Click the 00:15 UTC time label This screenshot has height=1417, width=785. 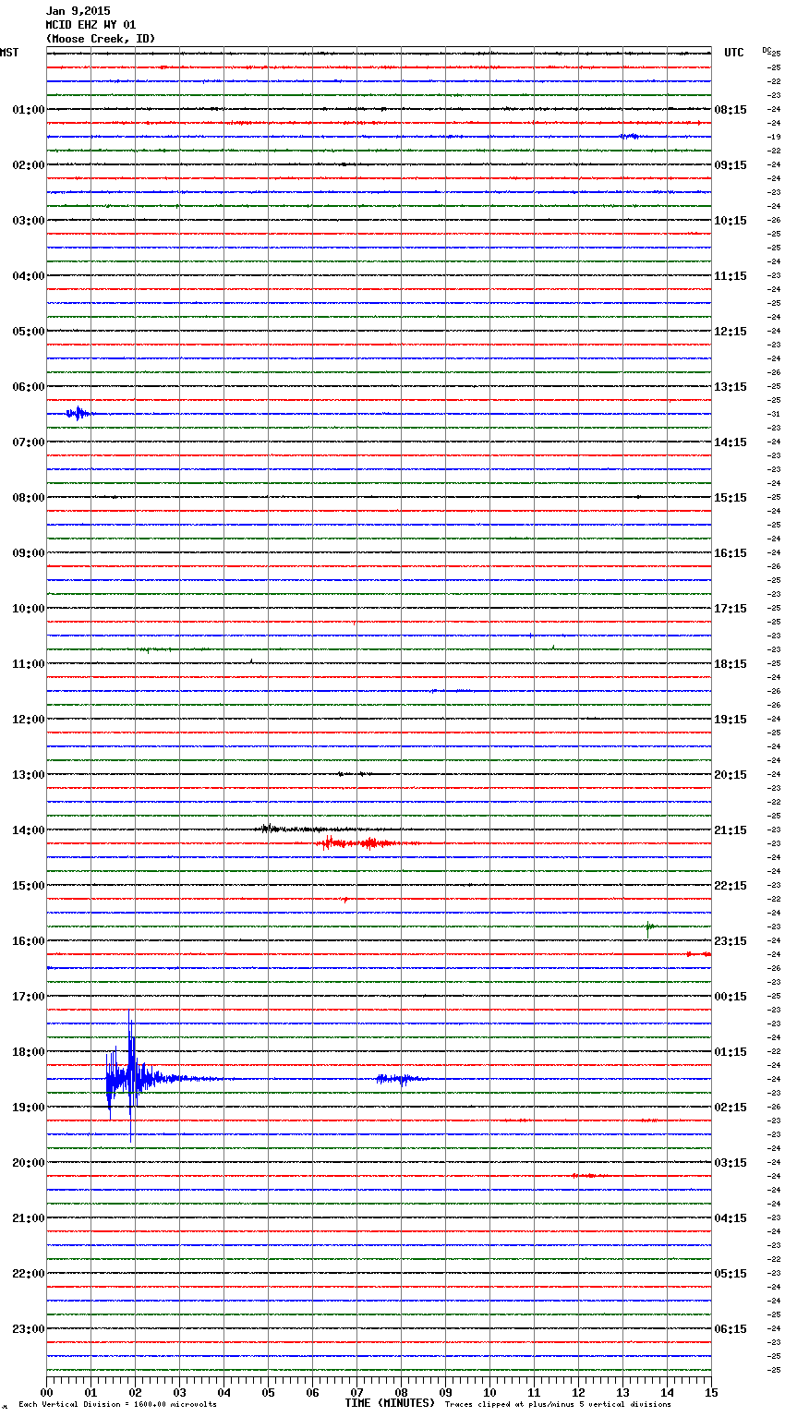pos(731,997)
